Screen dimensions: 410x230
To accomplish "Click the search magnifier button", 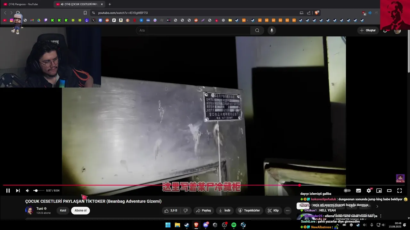I will click(257, 30).
